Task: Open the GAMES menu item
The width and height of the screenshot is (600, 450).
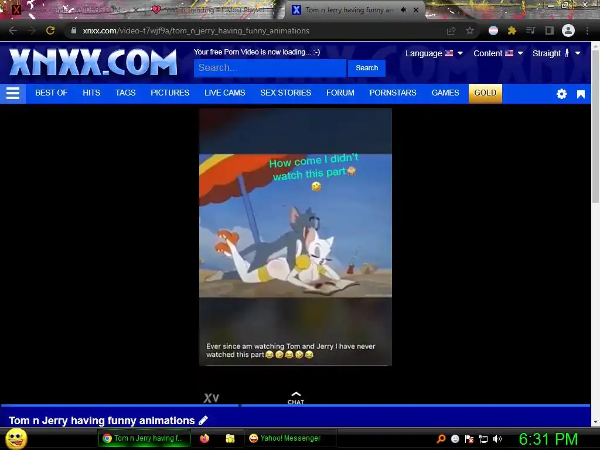Action: [x=445, y=93]
